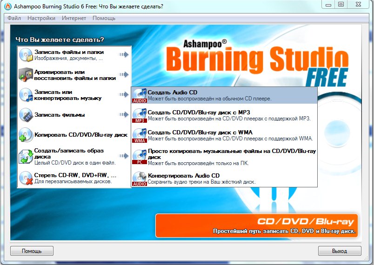The height and width of the screenshot is (265, 374).
Task: Click the Выход button
Action: [340, 251]
